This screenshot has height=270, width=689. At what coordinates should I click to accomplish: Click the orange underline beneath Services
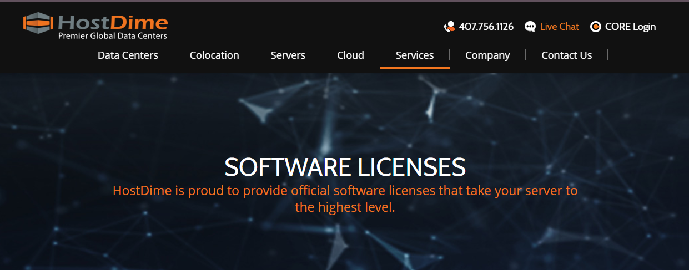pyautogui.click(x=415, y=68)
